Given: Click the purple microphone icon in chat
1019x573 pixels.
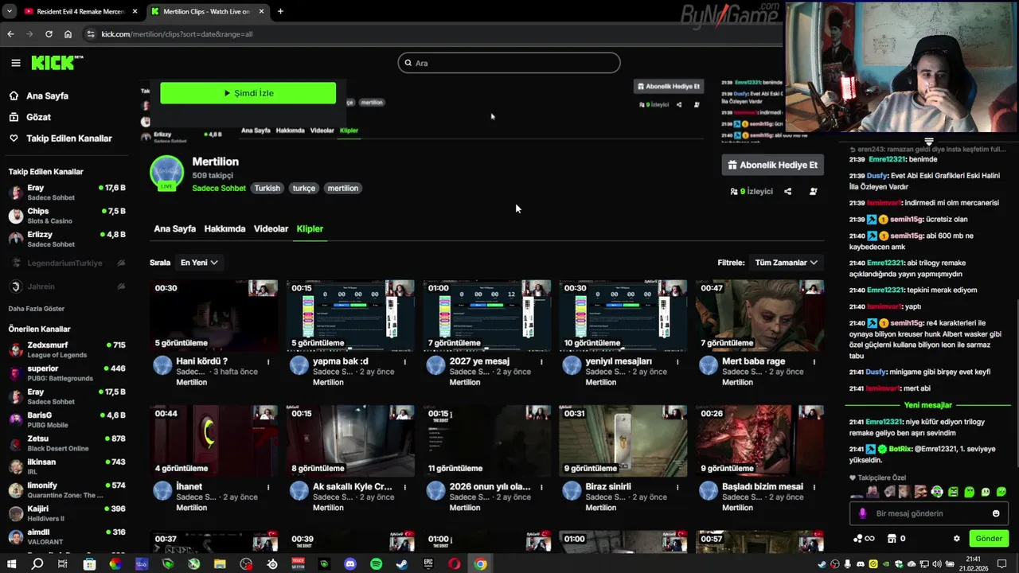Looking at the screenshot, I should coord(862,514).
